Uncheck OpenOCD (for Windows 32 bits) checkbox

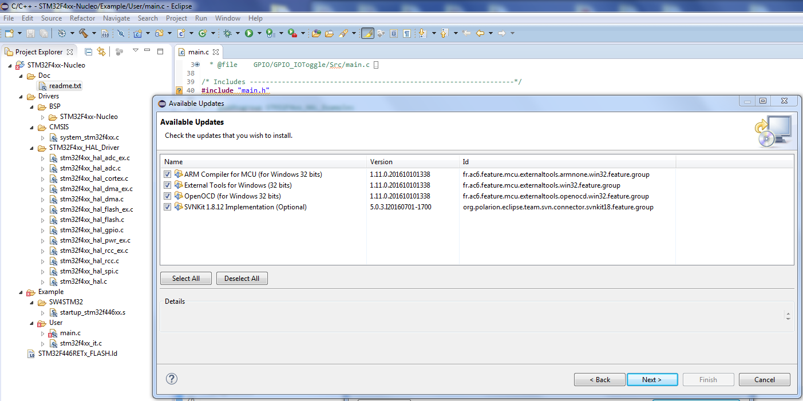coord(167,196)
